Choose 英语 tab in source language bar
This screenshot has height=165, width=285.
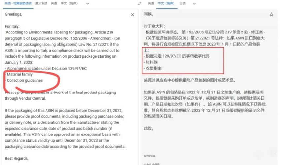coord(54,3)
